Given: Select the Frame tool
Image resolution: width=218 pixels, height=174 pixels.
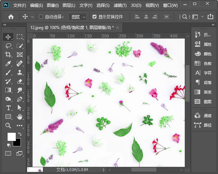Looking at the screenshot, I should coord(20,55).
